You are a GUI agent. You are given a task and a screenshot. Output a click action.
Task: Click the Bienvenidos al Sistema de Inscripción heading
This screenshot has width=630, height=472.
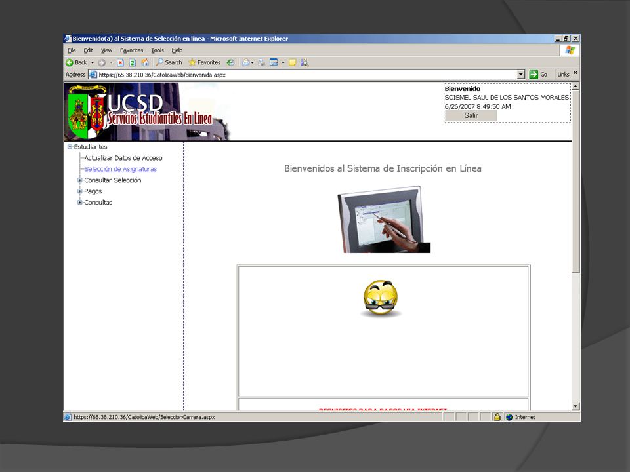pyautogui.click(x=383, y=168)
